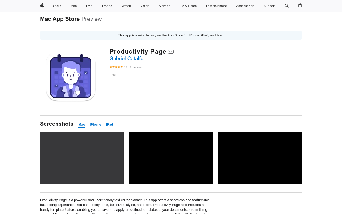Click the app description paragraph

[x=125, y=206]
